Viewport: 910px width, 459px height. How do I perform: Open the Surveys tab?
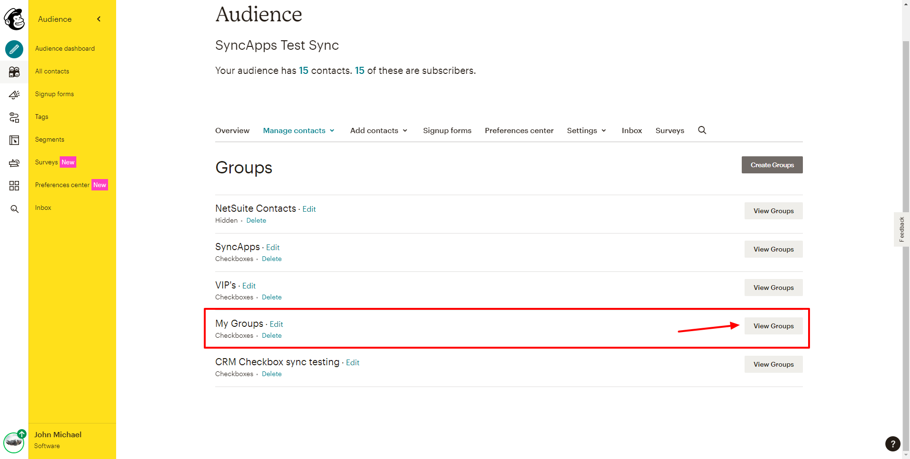click(670, 131)
